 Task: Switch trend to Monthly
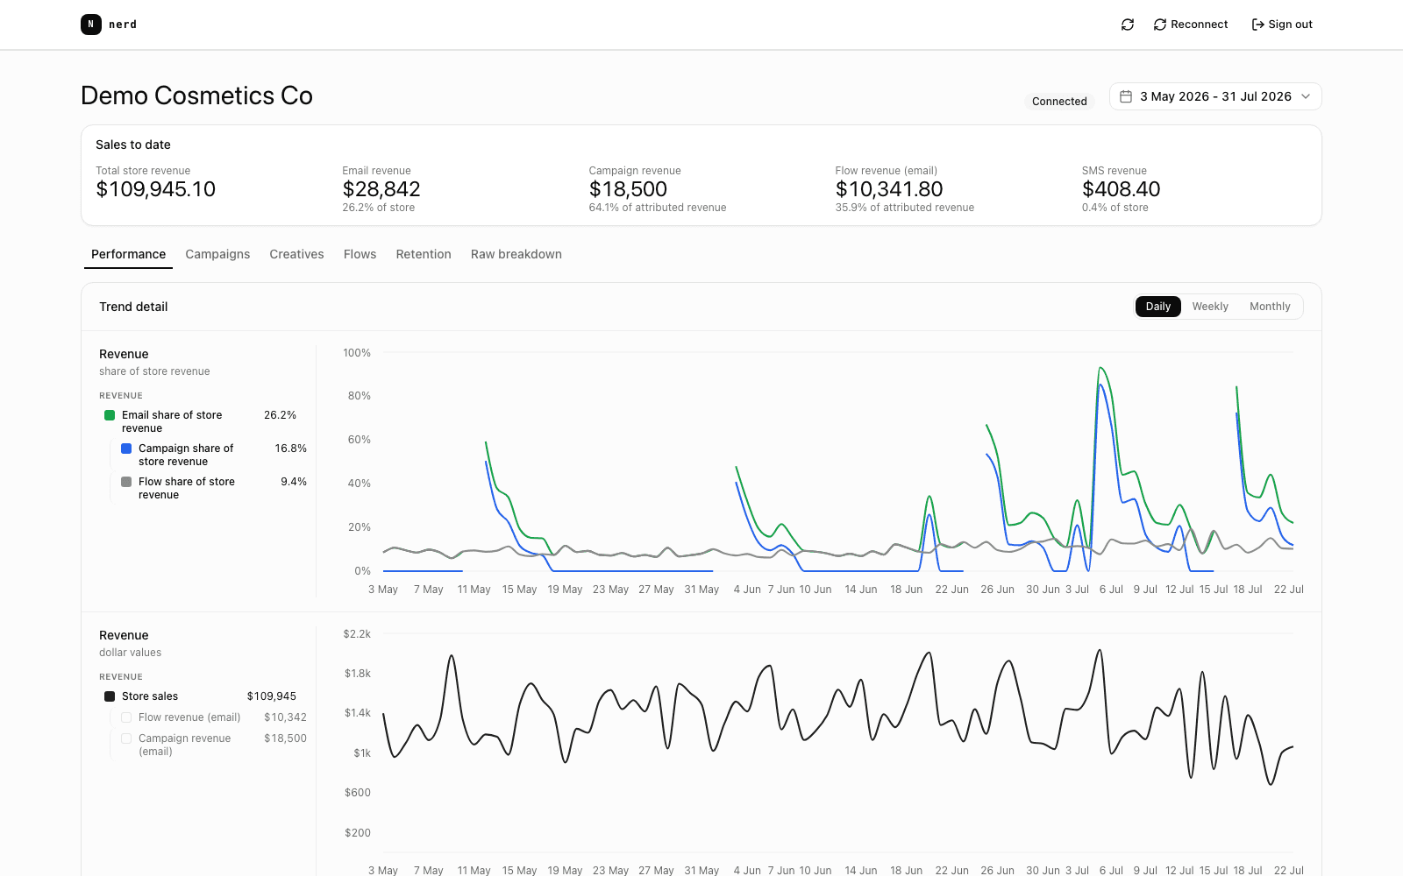click(x=1270, y=307)
